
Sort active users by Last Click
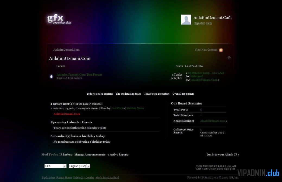(x=117, y=108)
